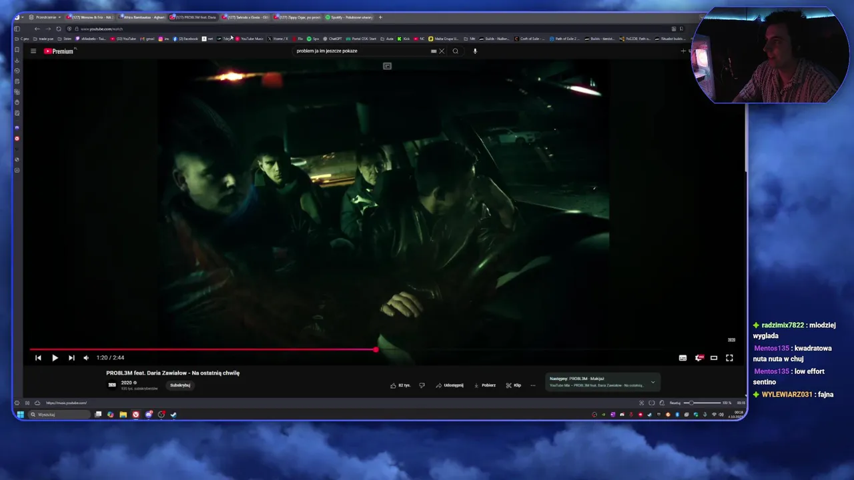
Task: Open the Kick bookmark
Action: [x=404, y=39]
